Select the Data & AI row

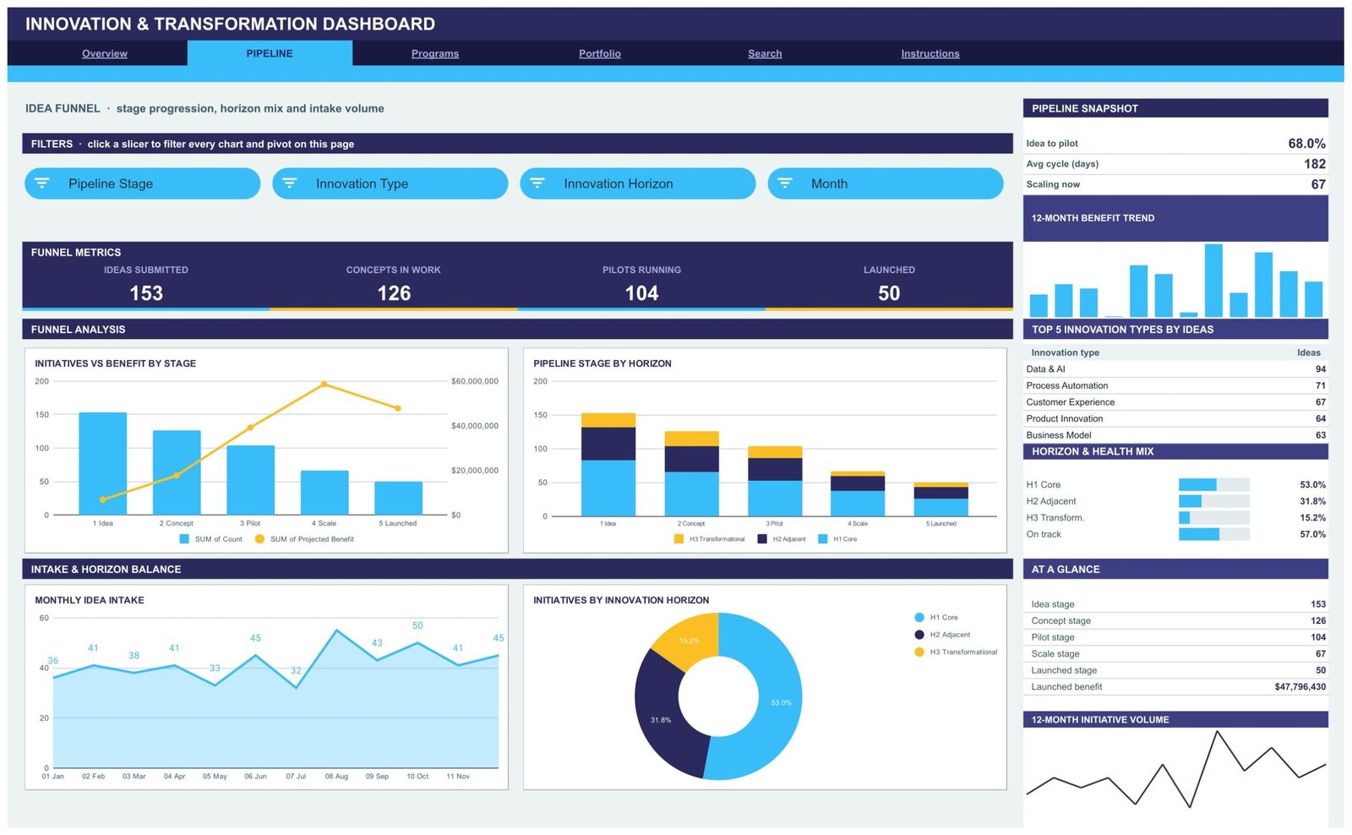(x=1175, y=369)
